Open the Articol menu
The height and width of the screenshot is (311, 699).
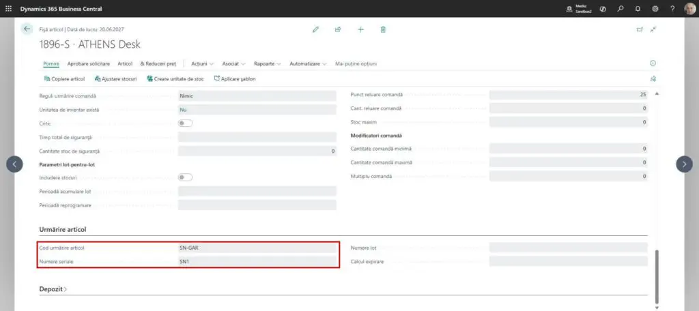(126, 63)
